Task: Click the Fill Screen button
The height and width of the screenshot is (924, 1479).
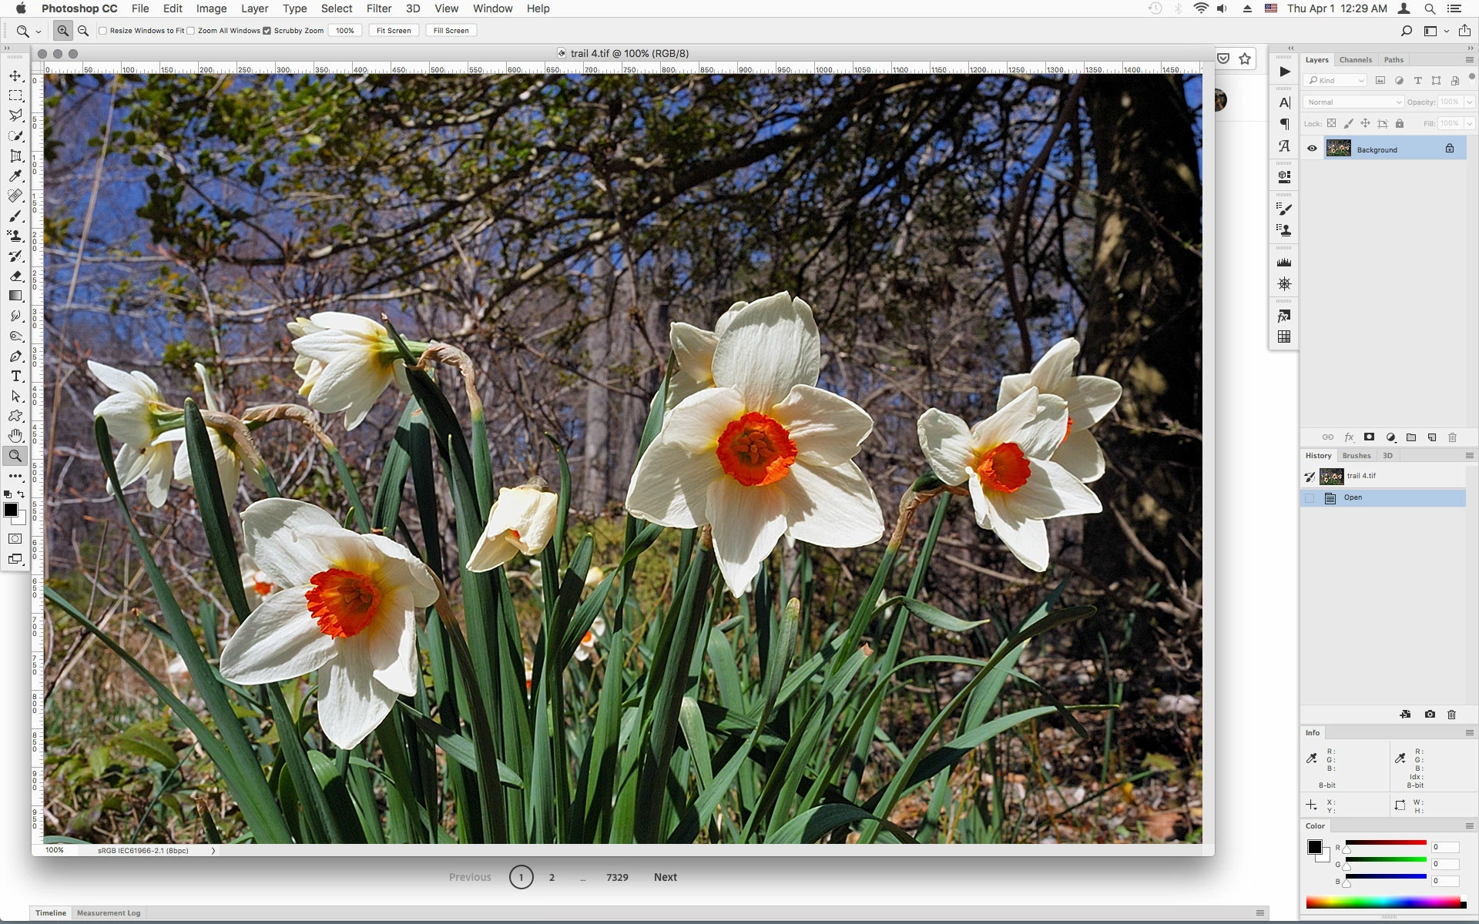Action: [451, 31]
